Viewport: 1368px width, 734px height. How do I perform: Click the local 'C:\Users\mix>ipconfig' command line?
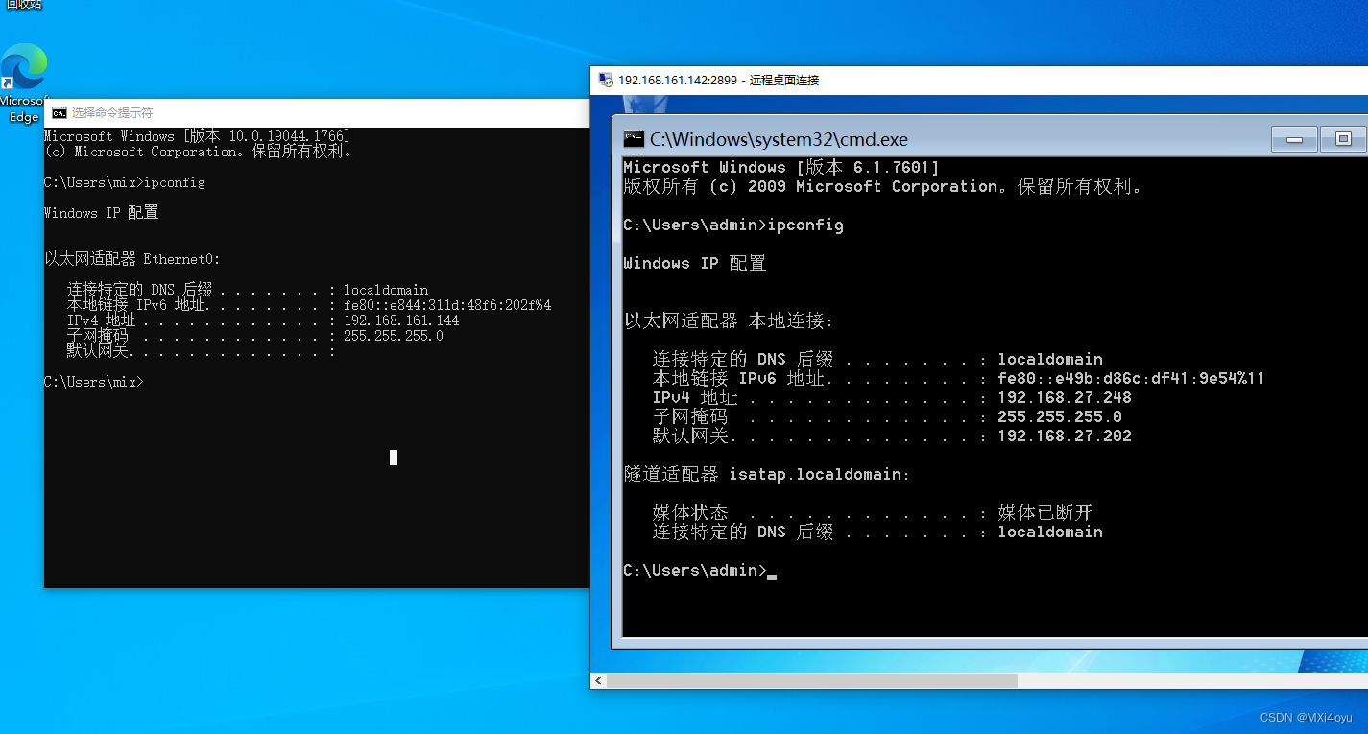(125, 182)
